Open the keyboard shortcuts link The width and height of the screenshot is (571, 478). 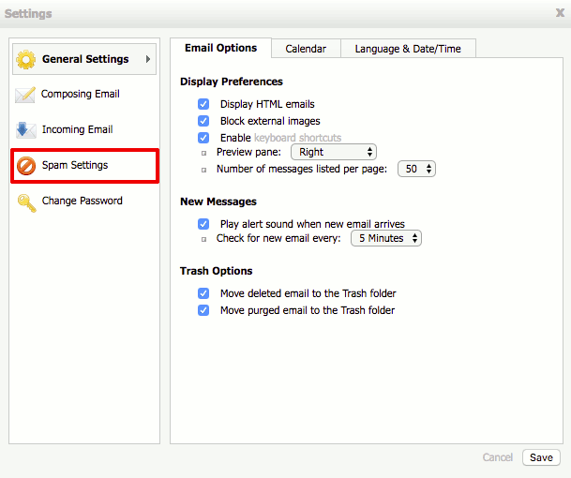(x=297, y=138)
